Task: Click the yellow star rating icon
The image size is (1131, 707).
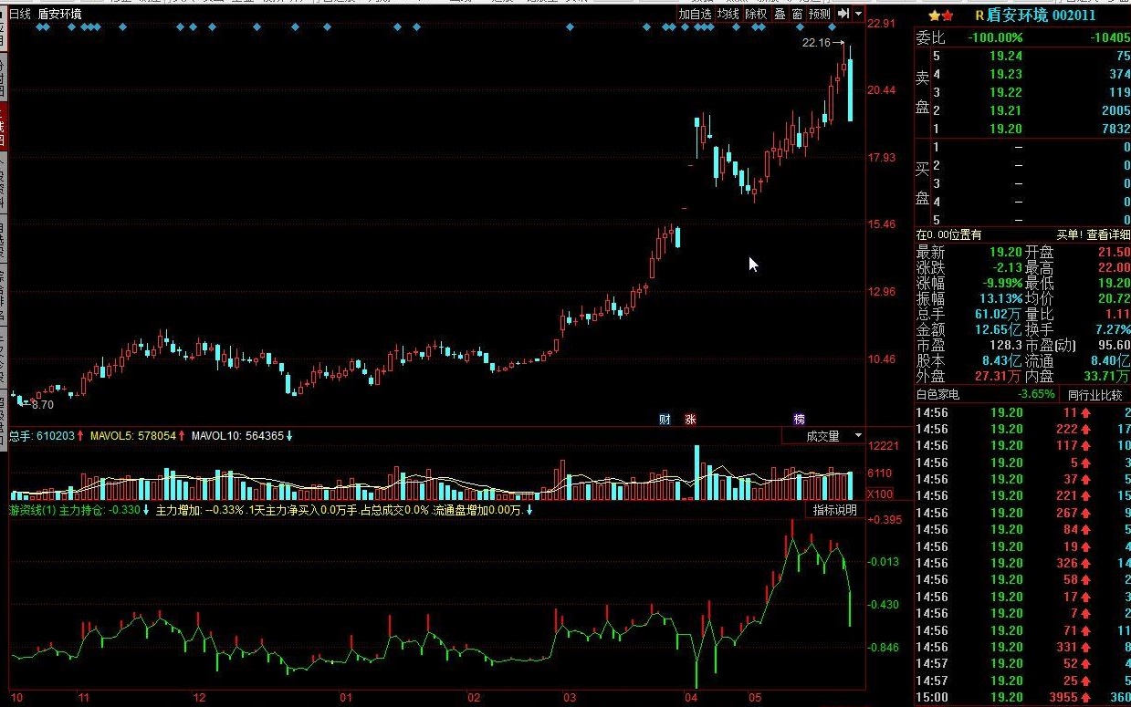Action: click(934, 16)
